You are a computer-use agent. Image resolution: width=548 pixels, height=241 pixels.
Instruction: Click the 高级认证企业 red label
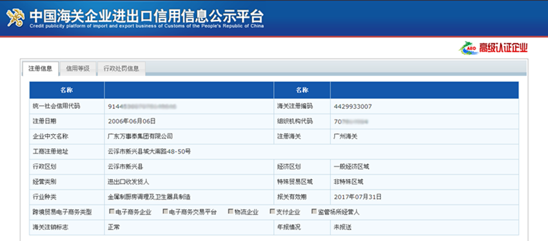(504, 48)
